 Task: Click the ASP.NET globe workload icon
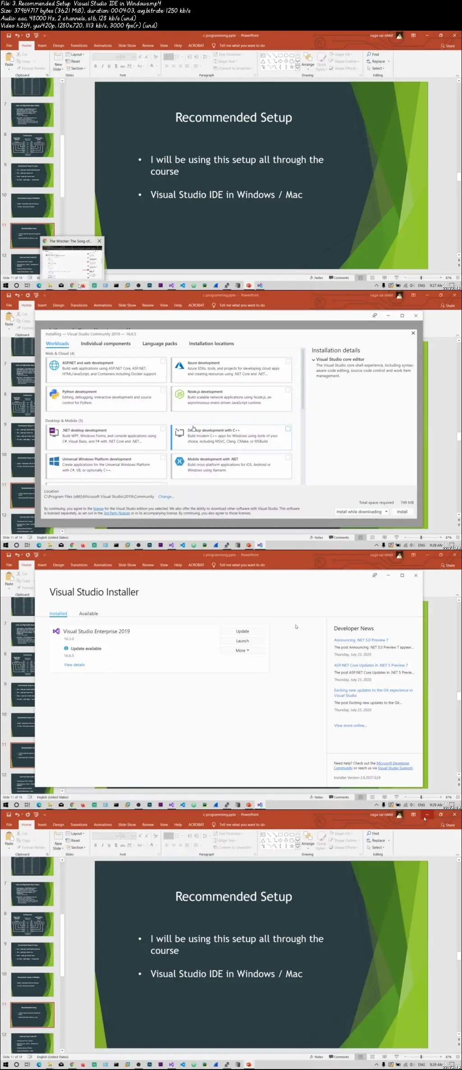[x=54, y=365]
